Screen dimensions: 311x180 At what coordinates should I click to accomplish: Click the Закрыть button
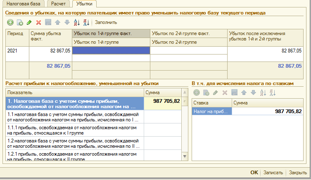pyautogui.click(x=297, y=173)
